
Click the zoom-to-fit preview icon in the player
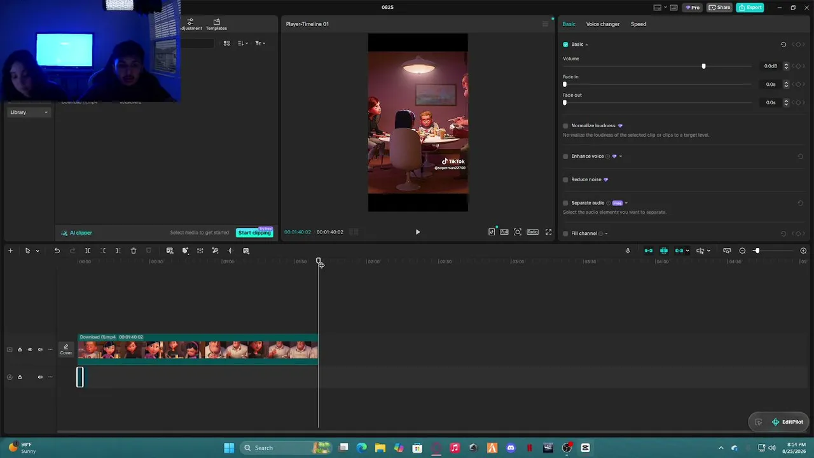tap(518, 232)
